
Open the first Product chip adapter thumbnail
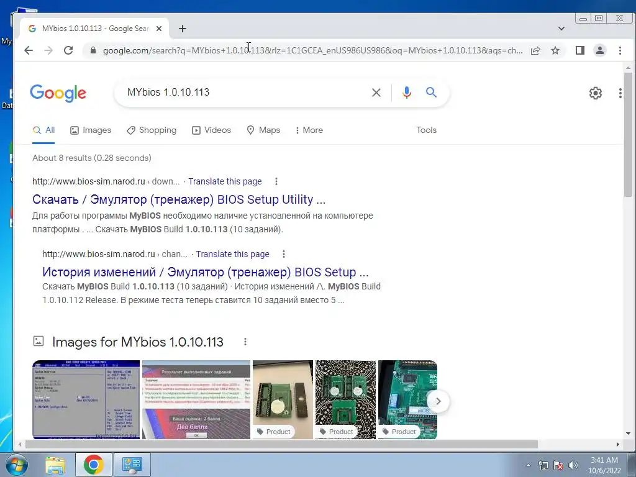[x=283, y=399]
